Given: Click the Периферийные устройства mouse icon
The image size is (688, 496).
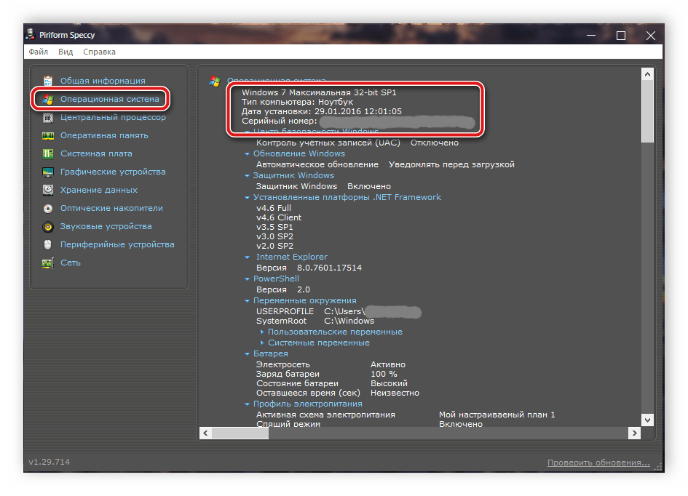Looking at the screenshot, I should click(48, 244).
